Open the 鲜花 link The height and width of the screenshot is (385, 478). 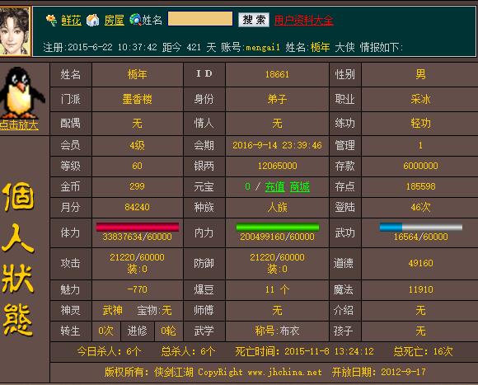(x=72, y=21)
